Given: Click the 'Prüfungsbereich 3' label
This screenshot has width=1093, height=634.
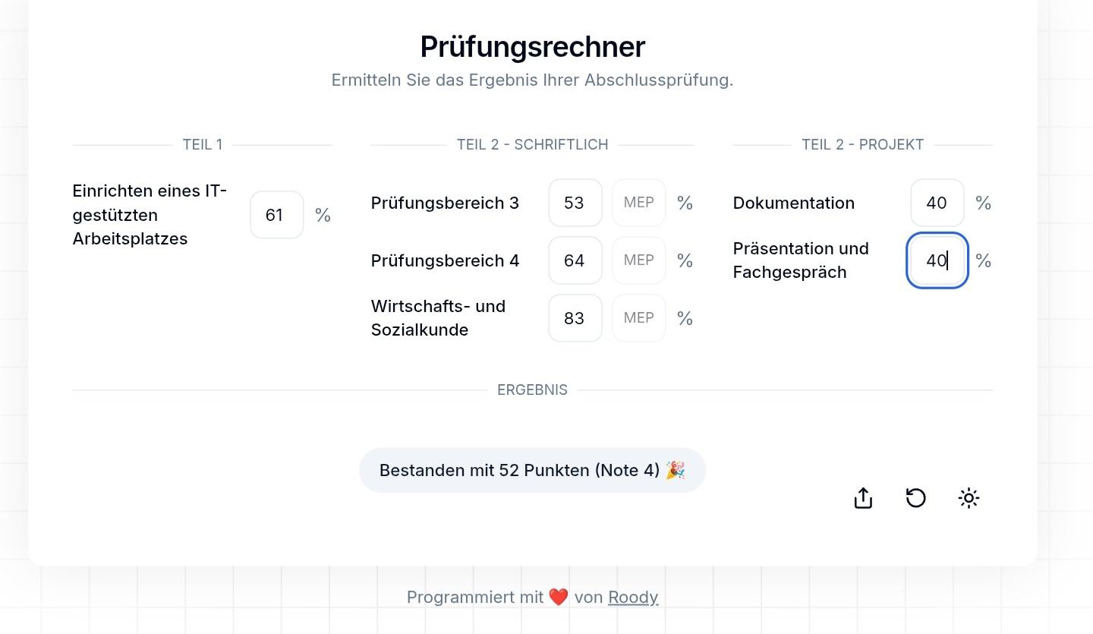Looking at the screenshot, I should click(445, 203).
